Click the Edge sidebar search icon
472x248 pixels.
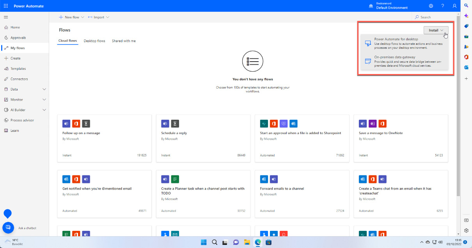pos(466,5)
